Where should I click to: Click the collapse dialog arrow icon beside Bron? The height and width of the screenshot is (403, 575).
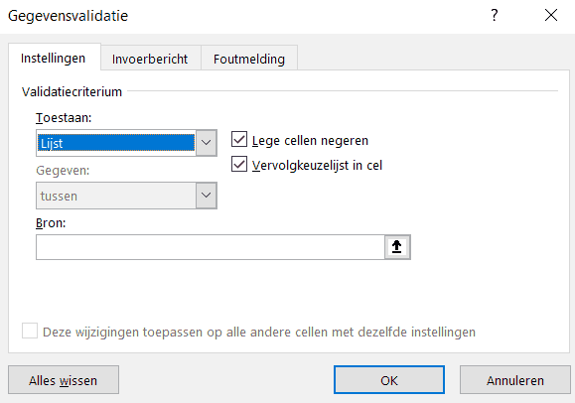(x=397, y=247)
